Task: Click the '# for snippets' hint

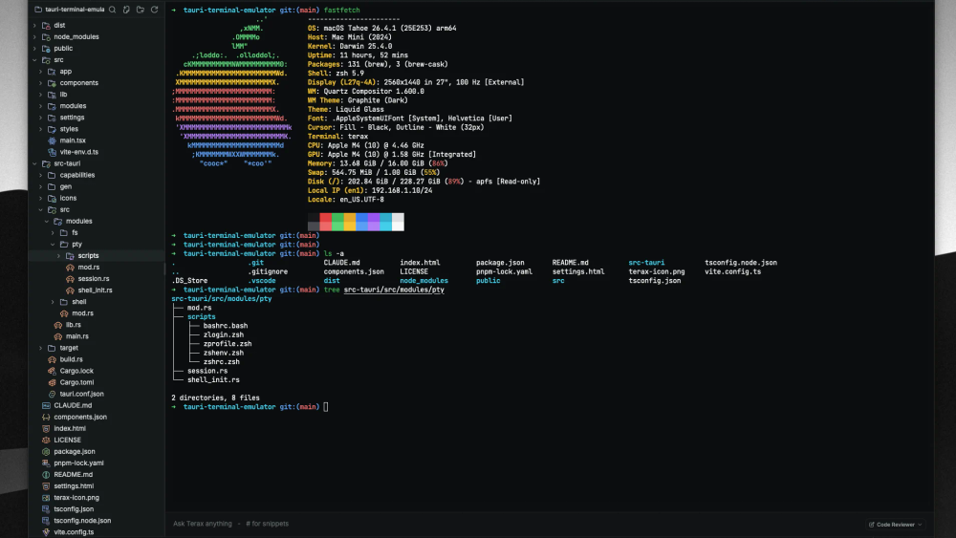Action: click(x=267, y=524)
